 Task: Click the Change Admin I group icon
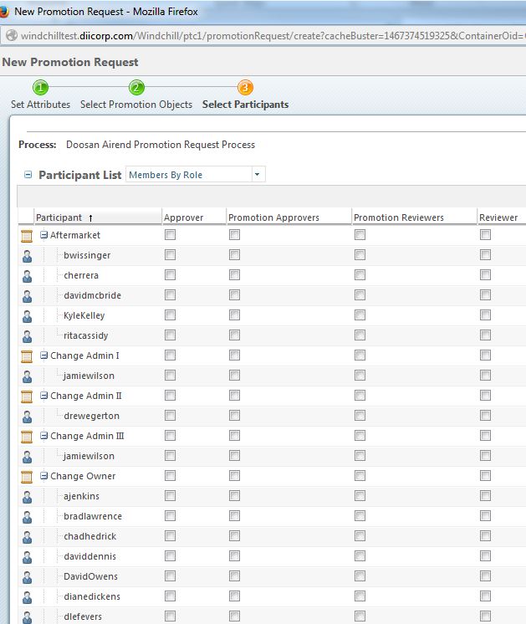point(27,356)
